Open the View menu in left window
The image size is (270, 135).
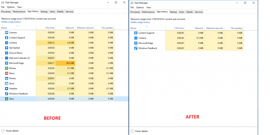(x=20, y=7)
